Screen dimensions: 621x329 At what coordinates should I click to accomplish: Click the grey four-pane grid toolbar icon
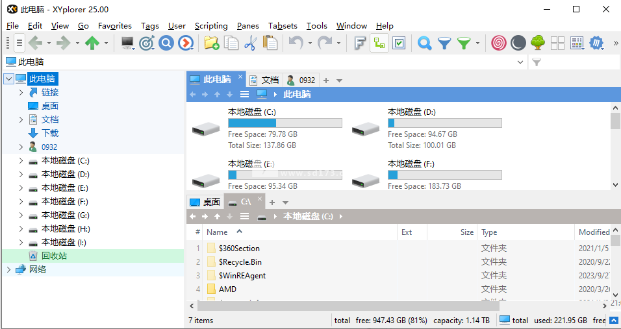(x=557, y=43)
